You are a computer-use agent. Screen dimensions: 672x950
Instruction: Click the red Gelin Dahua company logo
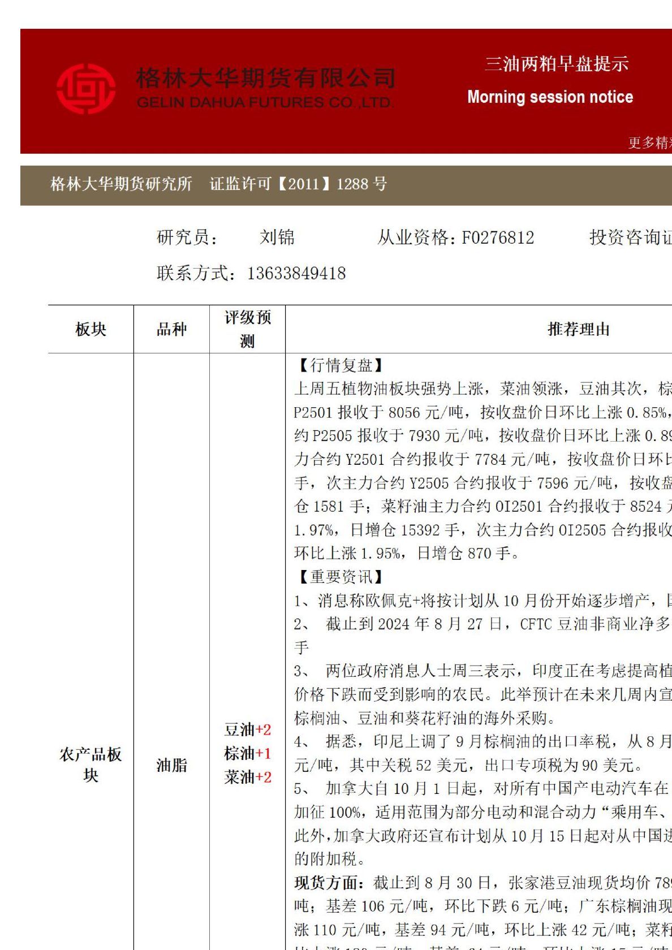tap(86, 89)
